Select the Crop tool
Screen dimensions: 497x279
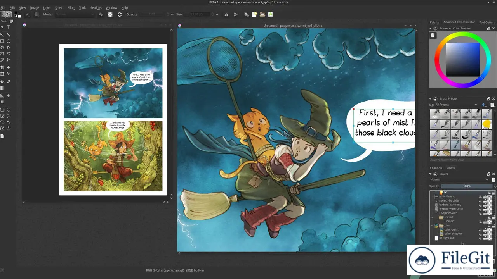tap(2, 67)
